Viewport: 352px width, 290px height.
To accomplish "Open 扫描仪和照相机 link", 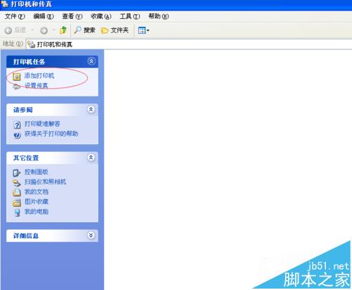I will pos(45,182).
